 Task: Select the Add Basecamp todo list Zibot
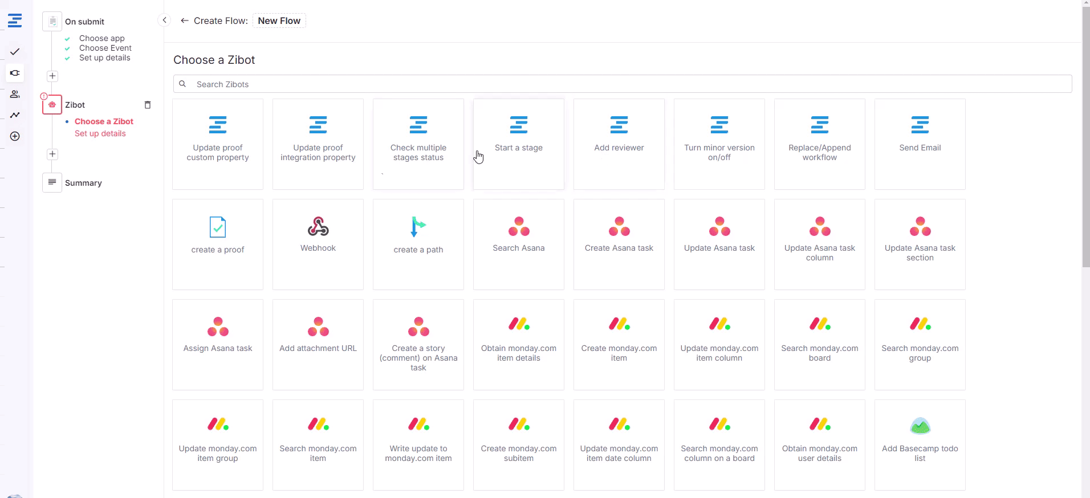coord(920,445)
